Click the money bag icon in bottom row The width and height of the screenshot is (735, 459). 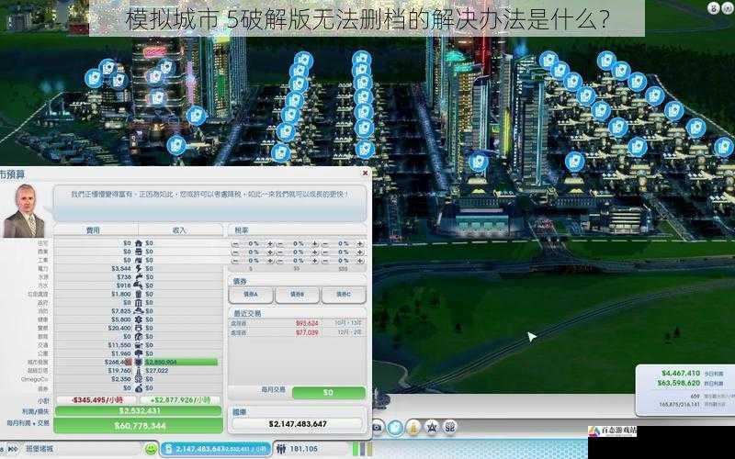point(139,387)
